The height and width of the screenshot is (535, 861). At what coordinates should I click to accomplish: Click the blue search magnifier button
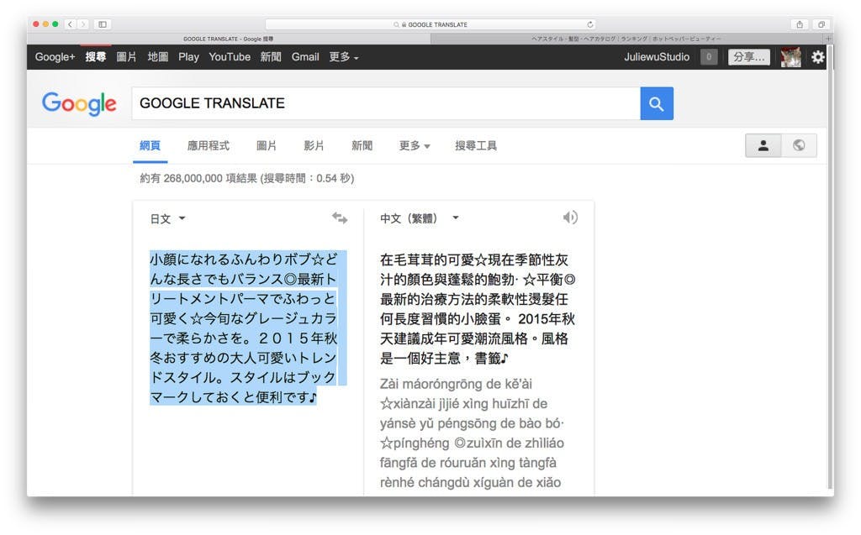(656, 103)
